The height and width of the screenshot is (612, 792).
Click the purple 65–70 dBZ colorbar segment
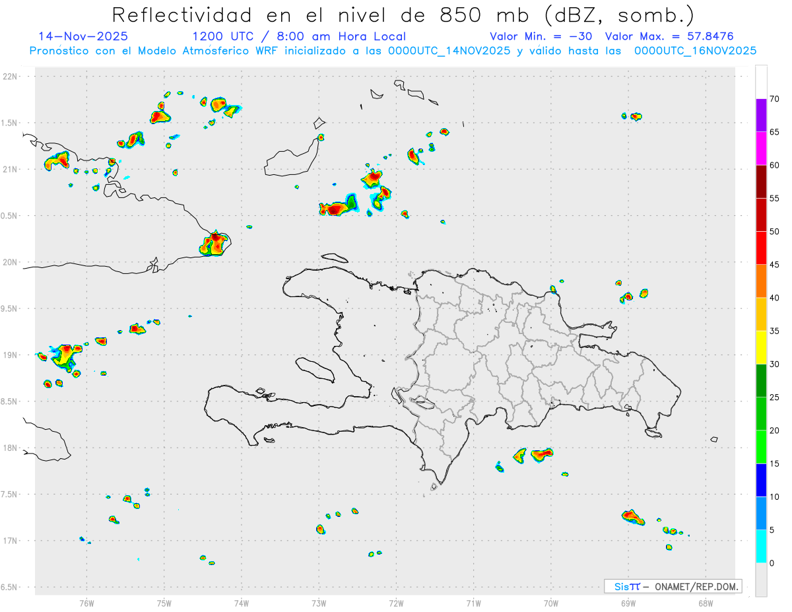[761, 116]
